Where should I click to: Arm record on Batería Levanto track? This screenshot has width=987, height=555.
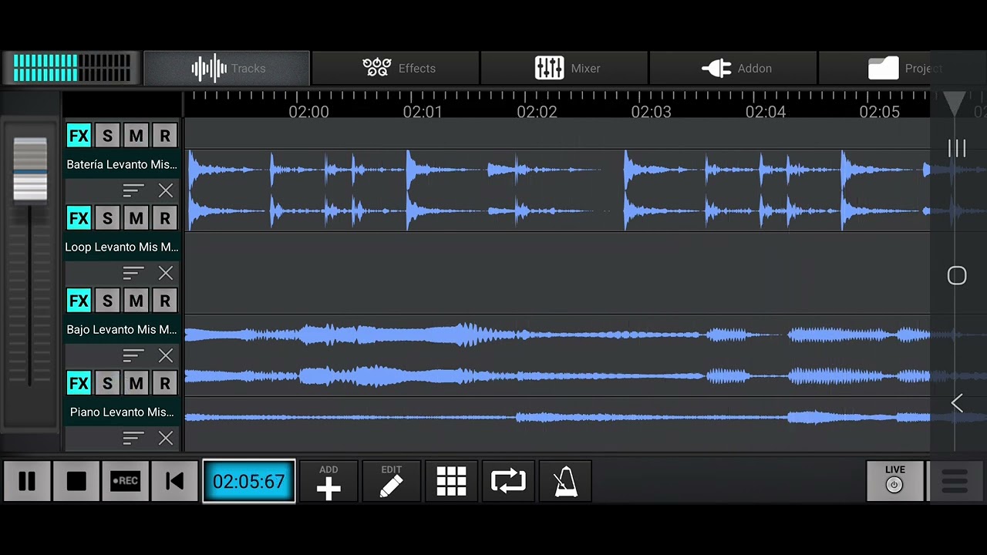tap(165, 136)
